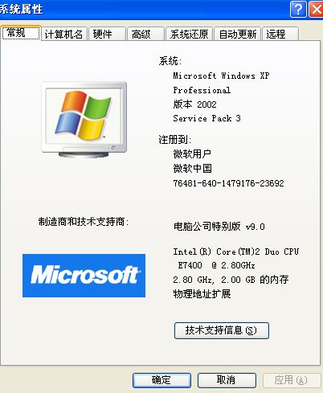Switch to the 计算机名 tab
Image resolution: width=323 pixels, height=393 pixels.
tap(64, 35)
